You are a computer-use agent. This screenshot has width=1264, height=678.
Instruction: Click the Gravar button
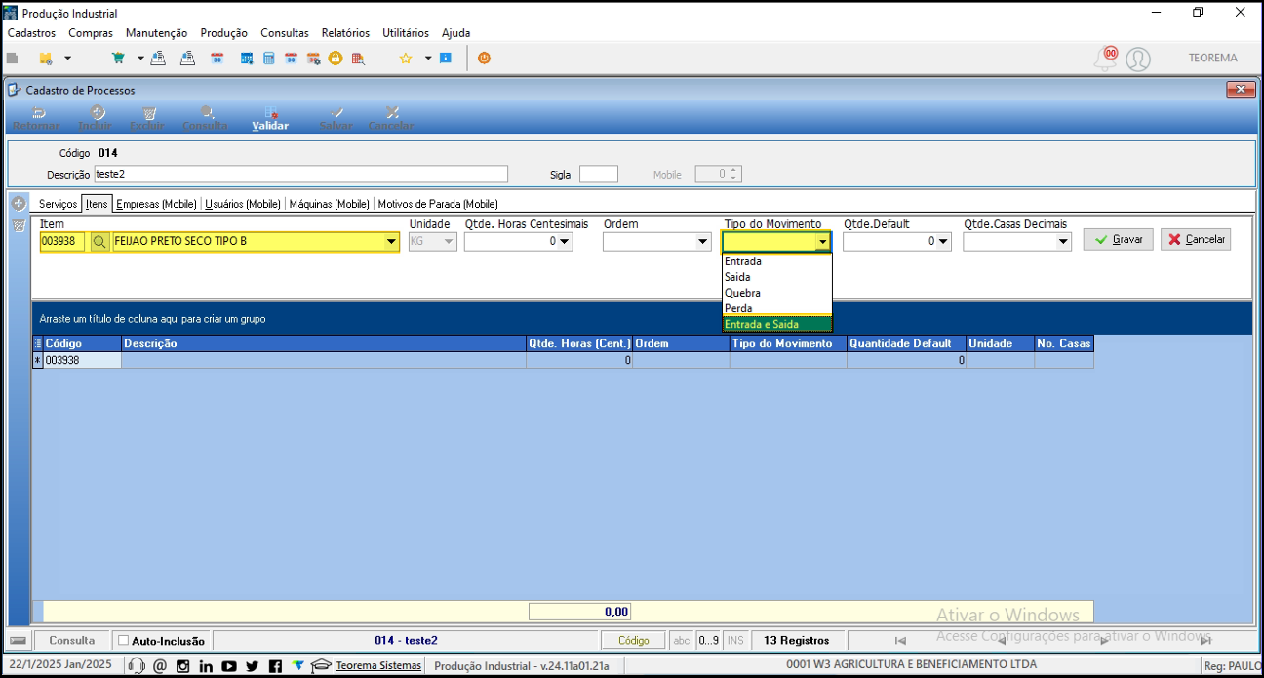coord(1118,239)
